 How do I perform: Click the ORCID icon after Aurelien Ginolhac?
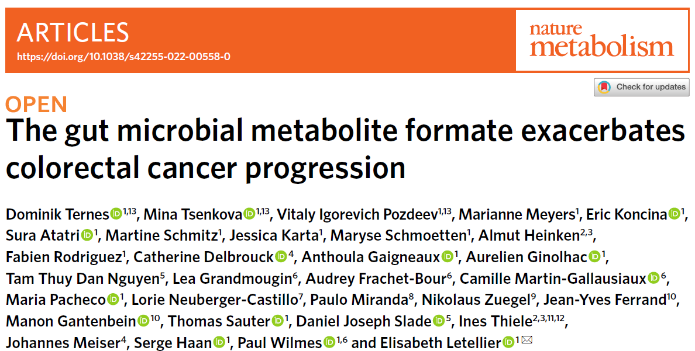click(x=595, y=257)
